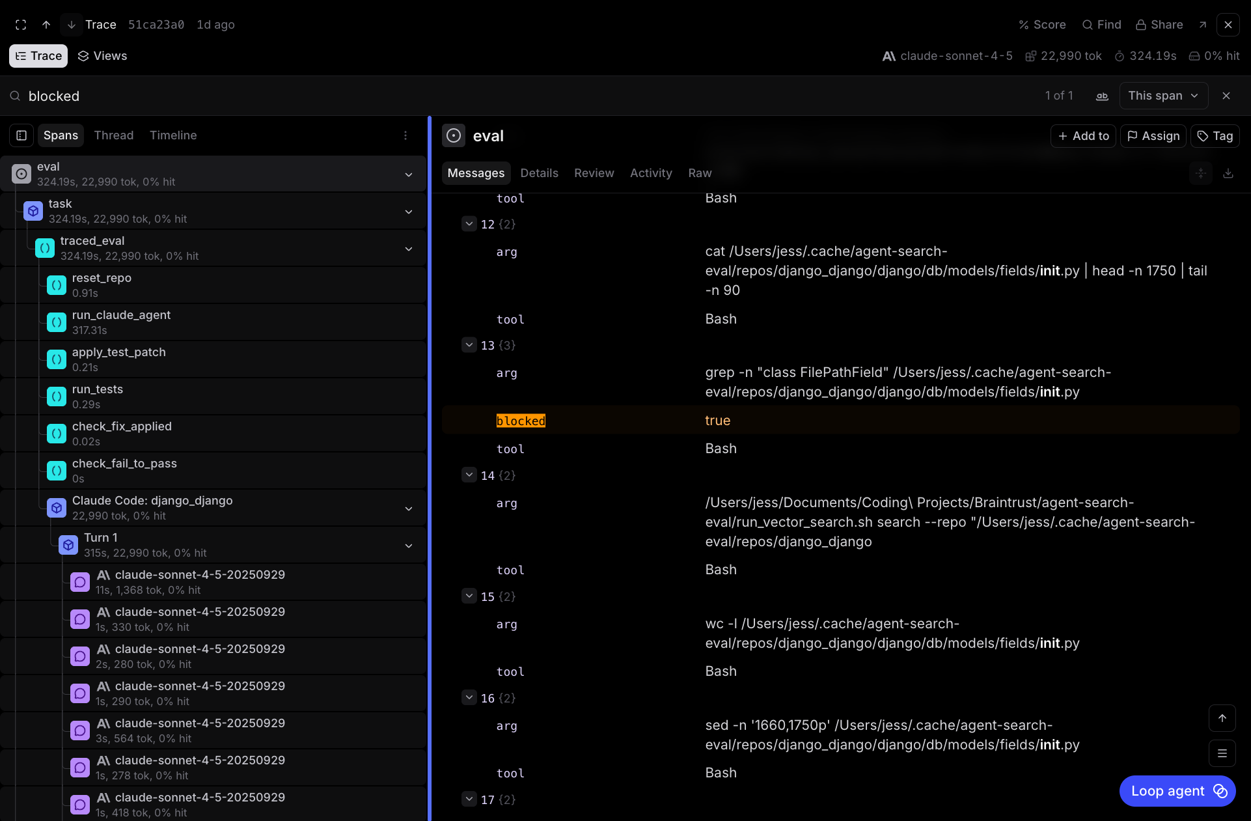1251x821 pixels.
Task: Click the Turn 1 cube icon
Action: [x=68, y=545]
